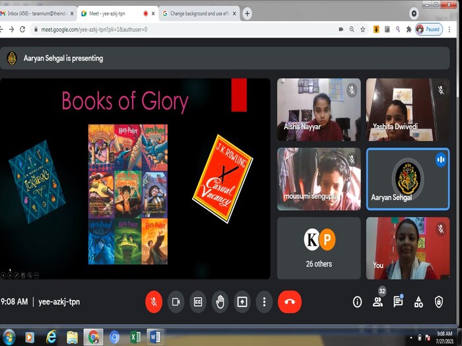The image size is (462, 346).
Task: Toggle the camera button in Meet controls
Action: (x=176, y=302)
